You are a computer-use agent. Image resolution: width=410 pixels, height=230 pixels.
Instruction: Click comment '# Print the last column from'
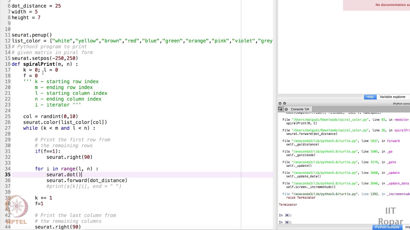click(x=75, y=216)
